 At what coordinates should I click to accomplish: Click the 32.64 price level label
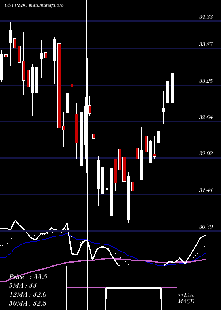(206, 117)
